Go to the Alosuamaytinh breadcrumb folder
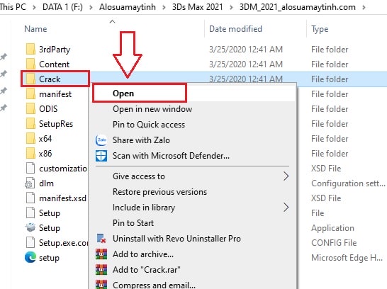 point(128,7)
